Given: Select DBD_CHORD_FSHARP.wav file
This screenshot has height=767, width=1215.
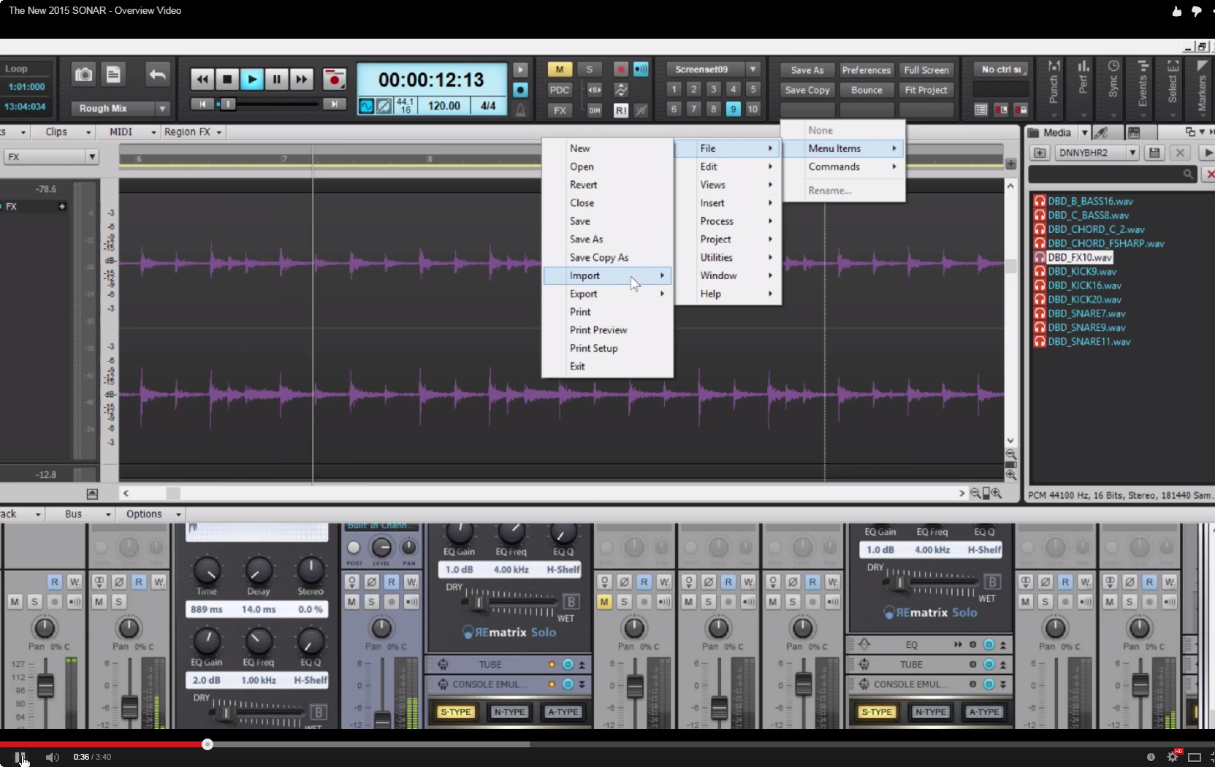Looking at the screenshot, I should (1105, 243).
